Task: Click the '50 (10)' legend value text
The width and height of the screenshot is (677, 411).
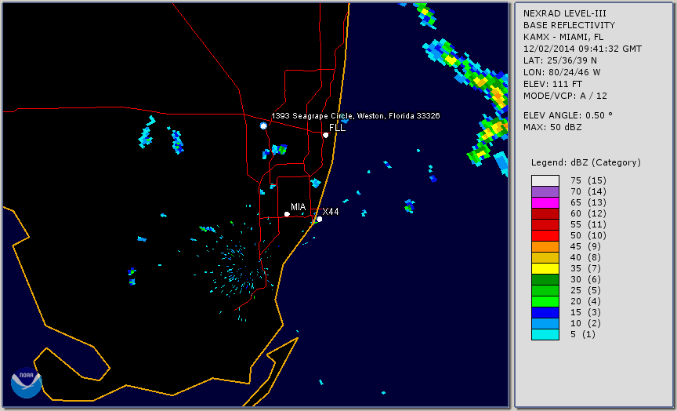Action: click(588, 235)
